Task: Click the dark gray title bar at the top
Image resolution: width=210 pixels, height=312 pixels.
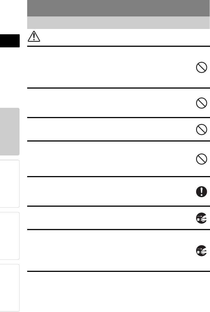Action: [118, 8]
